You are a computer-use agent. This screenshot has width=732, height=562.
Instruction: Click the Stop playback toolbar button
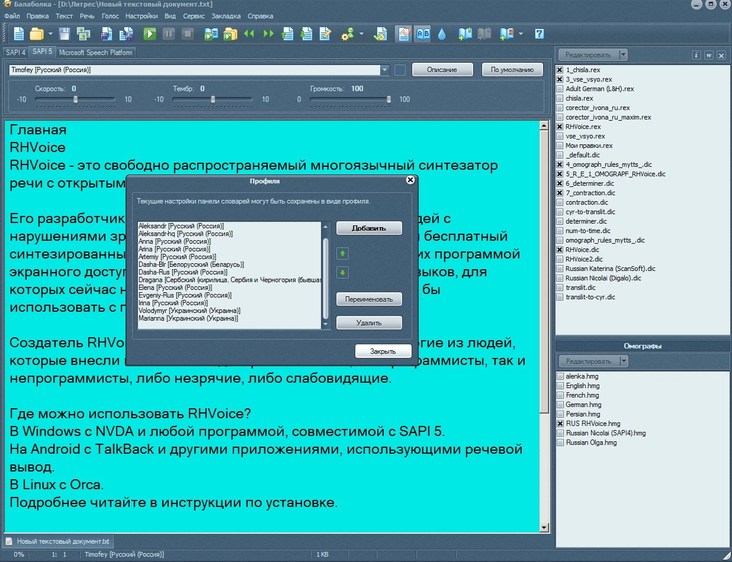point(188,34)
